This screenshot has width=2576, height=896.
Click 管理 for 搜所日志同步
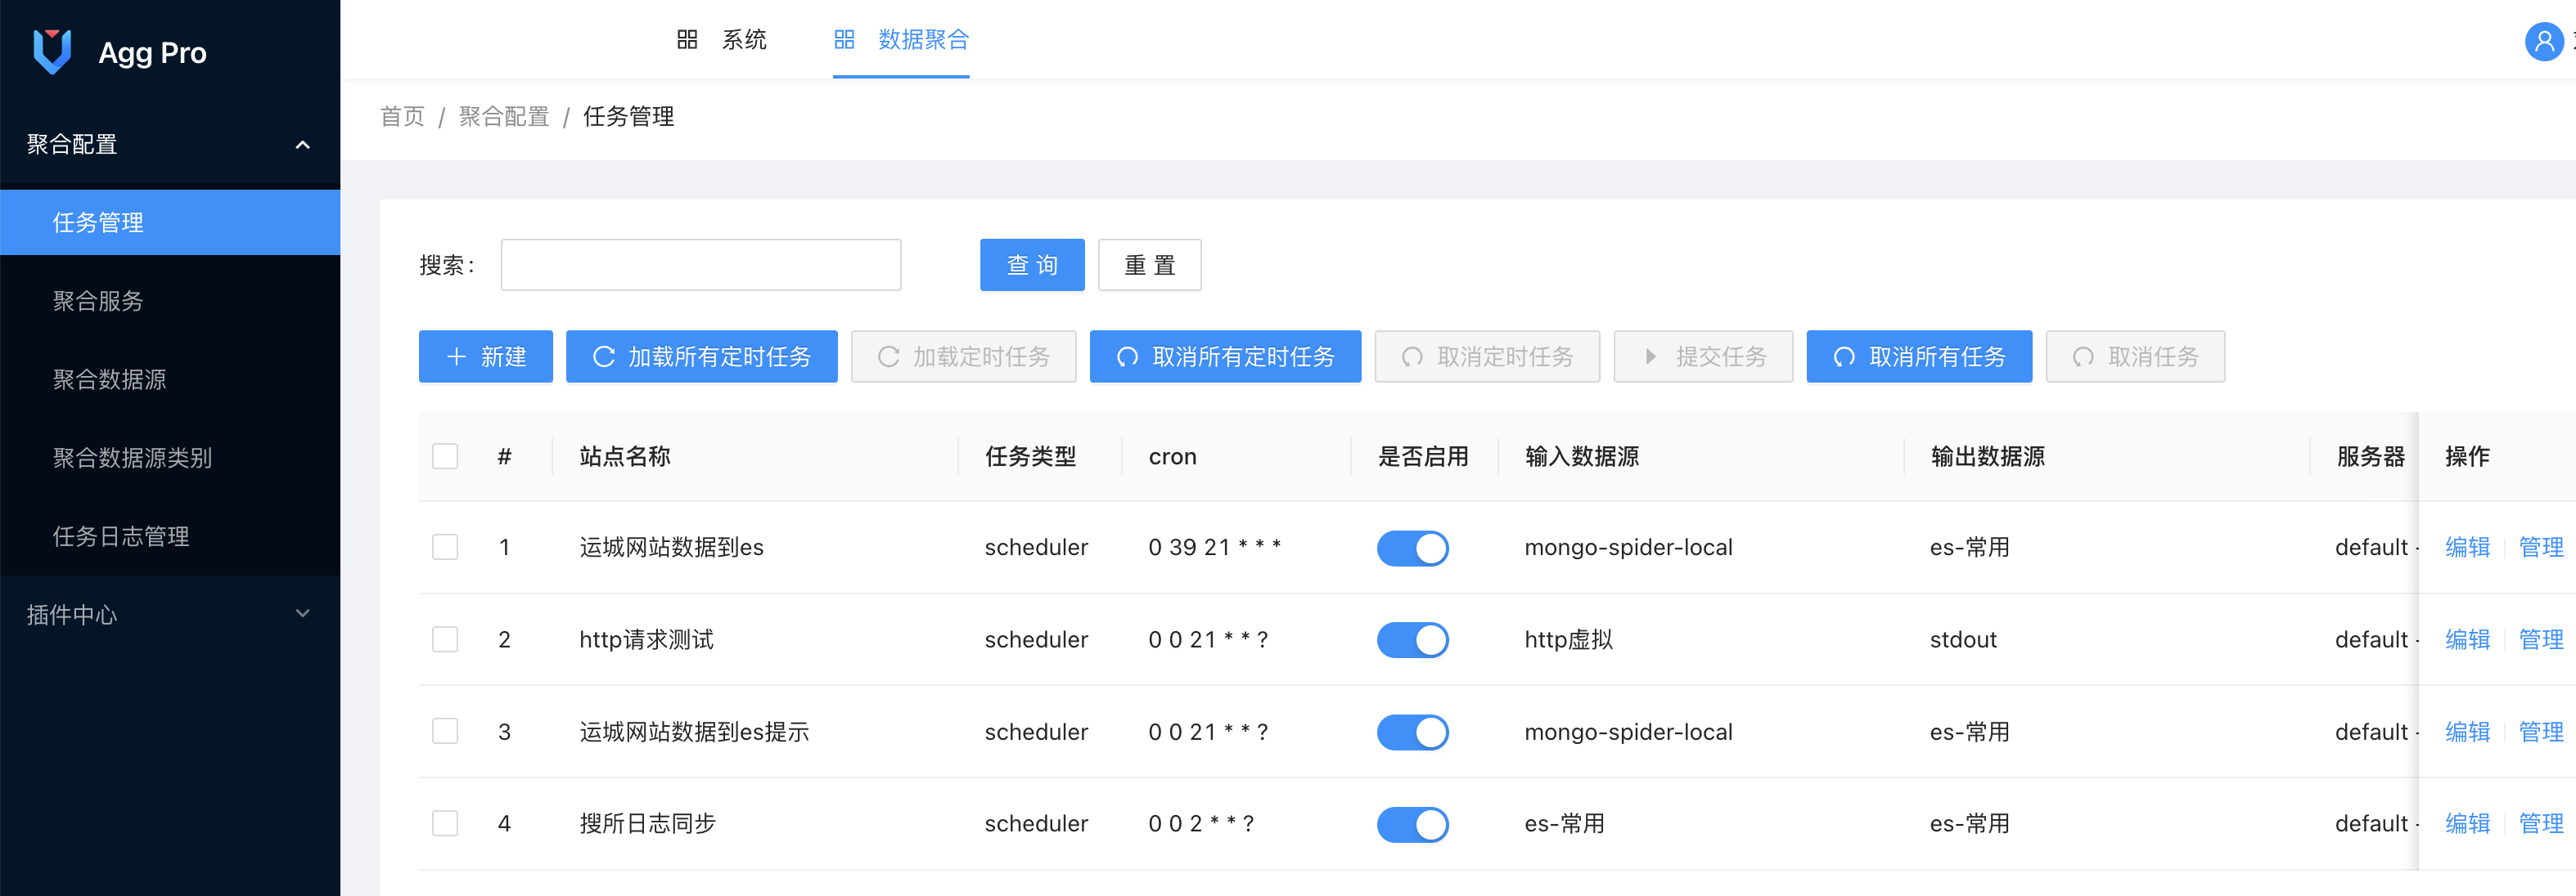(2540, 824)
